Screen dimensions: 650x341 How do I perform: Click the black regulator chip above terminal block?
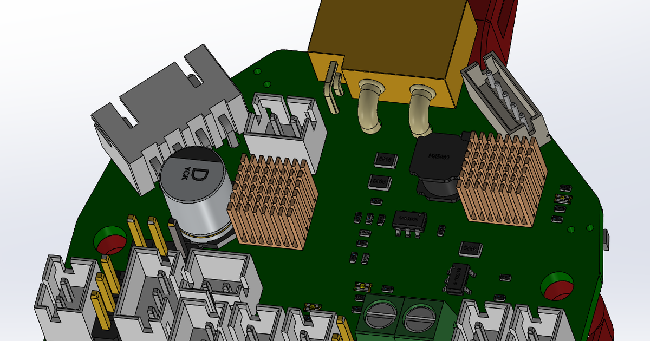458,278
